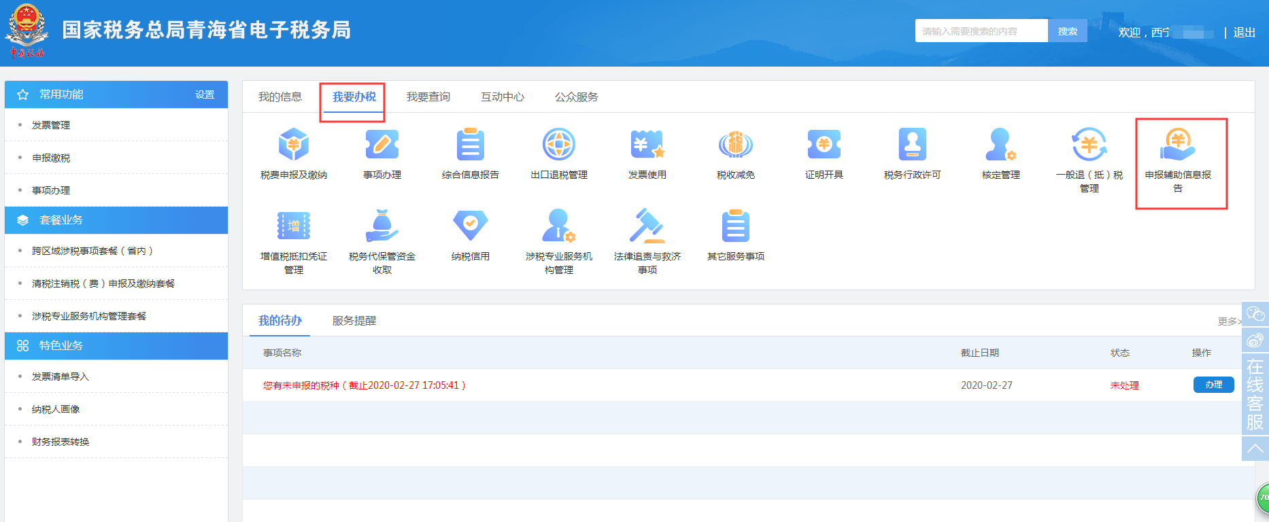Click 更多 link in to-do panel
Screen dimensions: 1269x522
[1230, 321]
